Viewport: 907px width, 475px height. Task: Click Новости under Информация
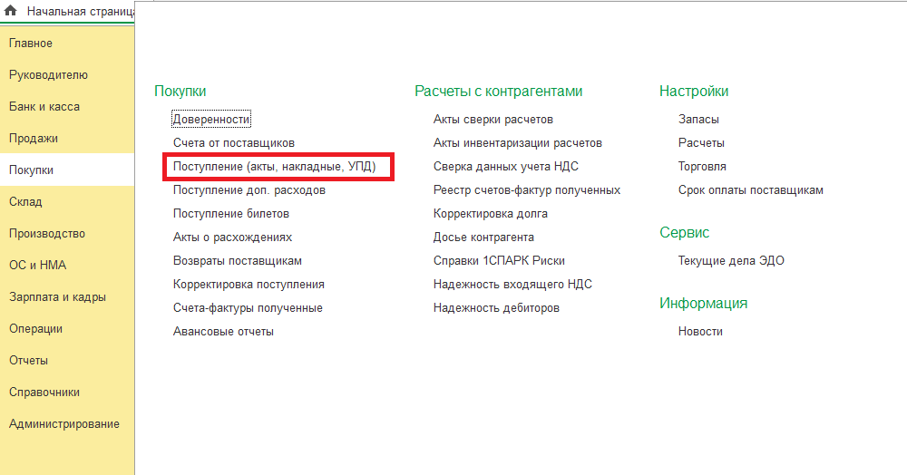[700, 332]
